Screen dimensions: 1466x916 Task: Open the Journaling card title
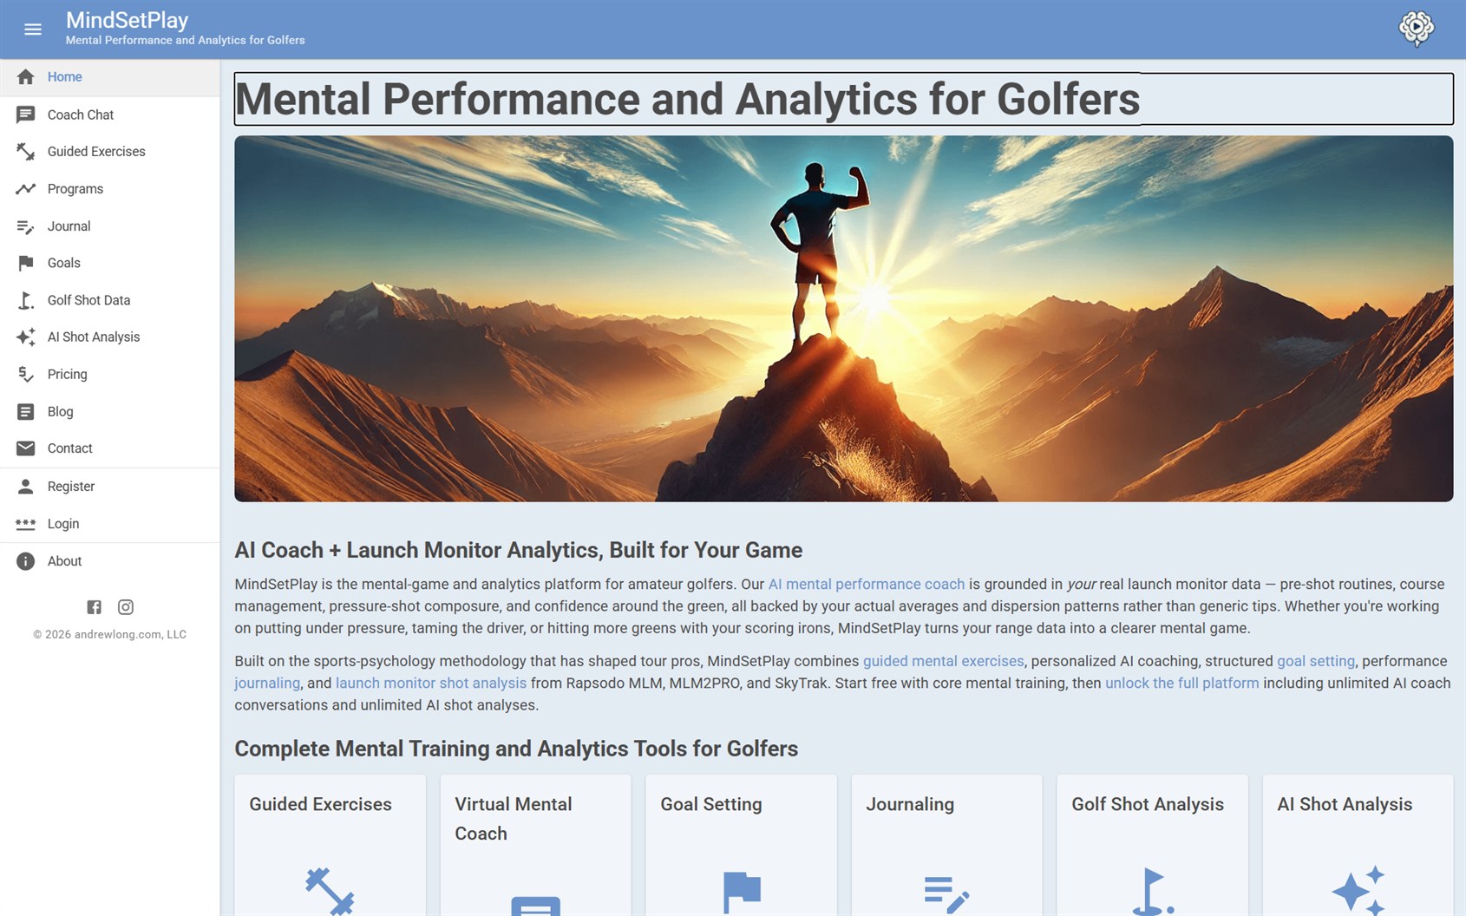point(909,804)
